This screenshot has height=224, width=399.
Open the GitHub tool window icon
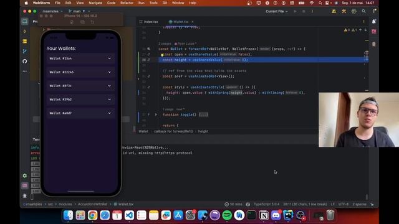tap(25, 61)
